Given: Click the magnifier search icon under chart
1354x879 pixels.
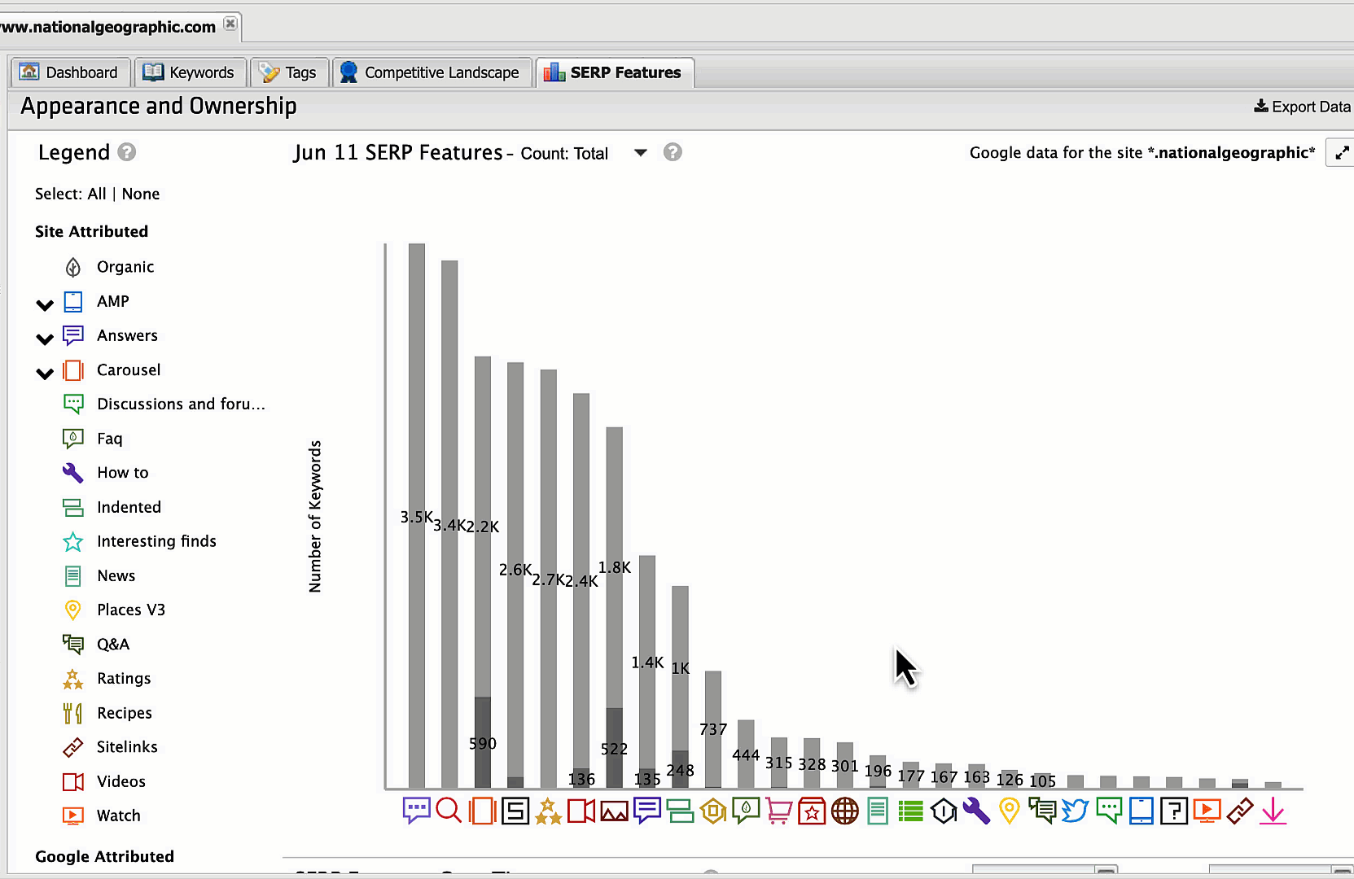Looking at the screenshot, I should pos(449,811).
